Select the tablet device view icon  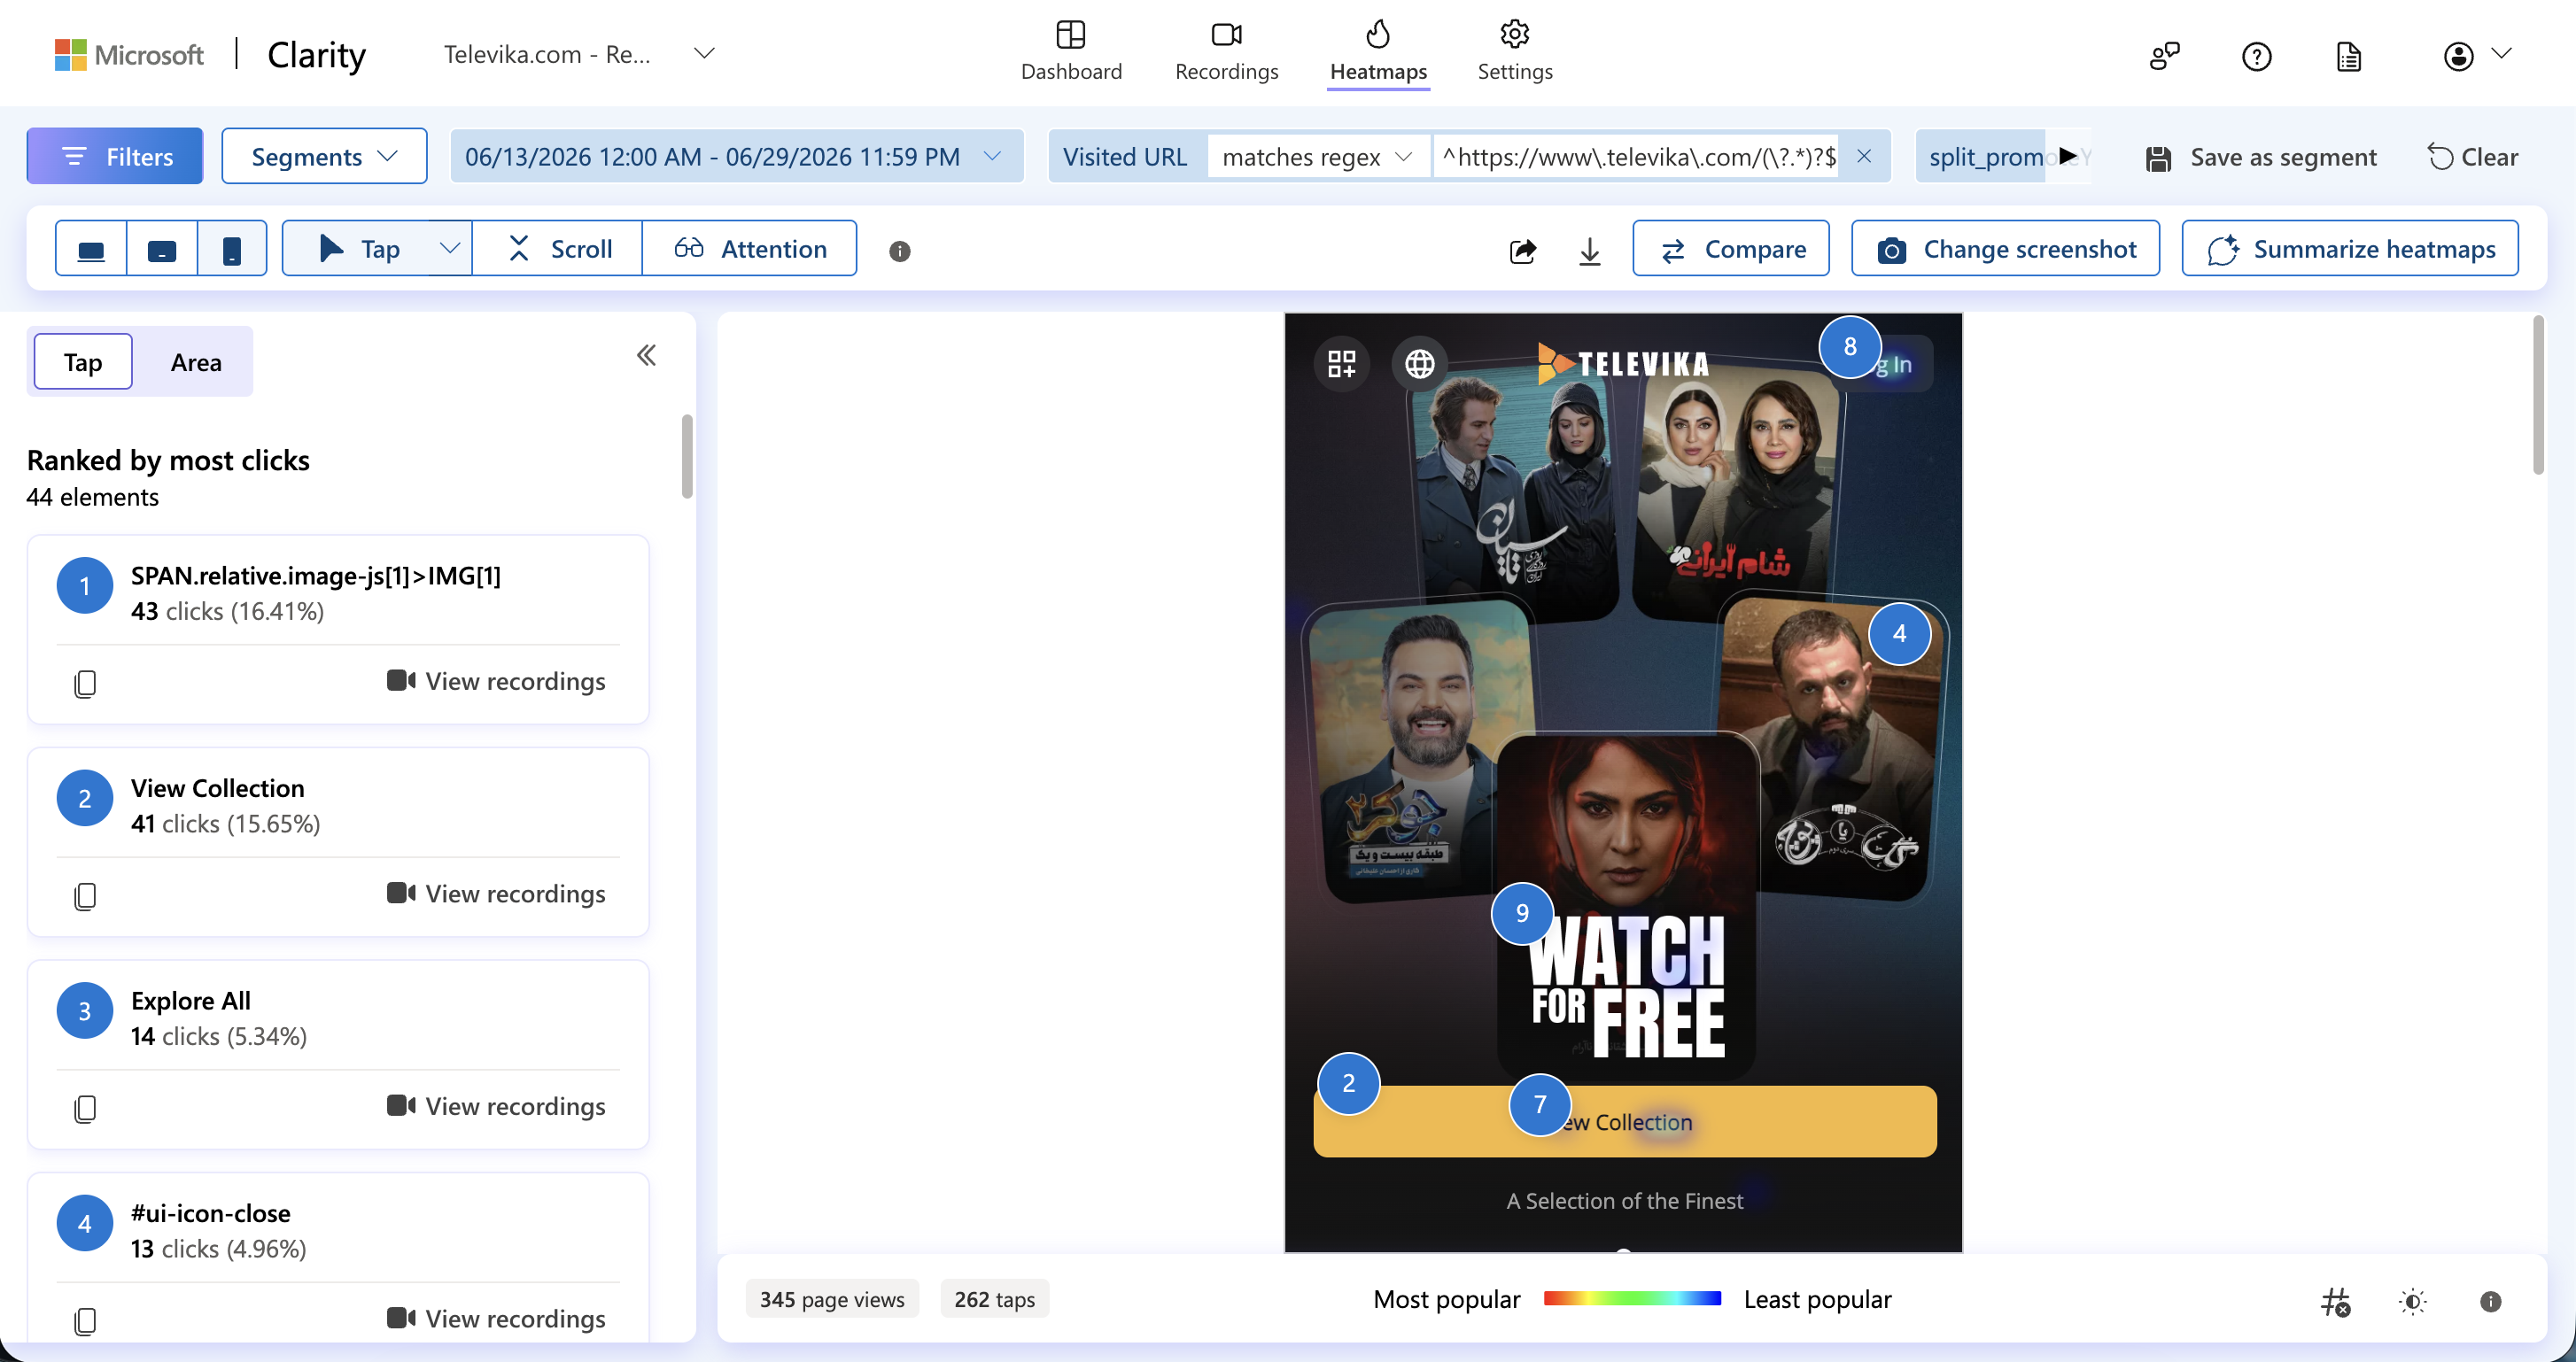[162, 249]
